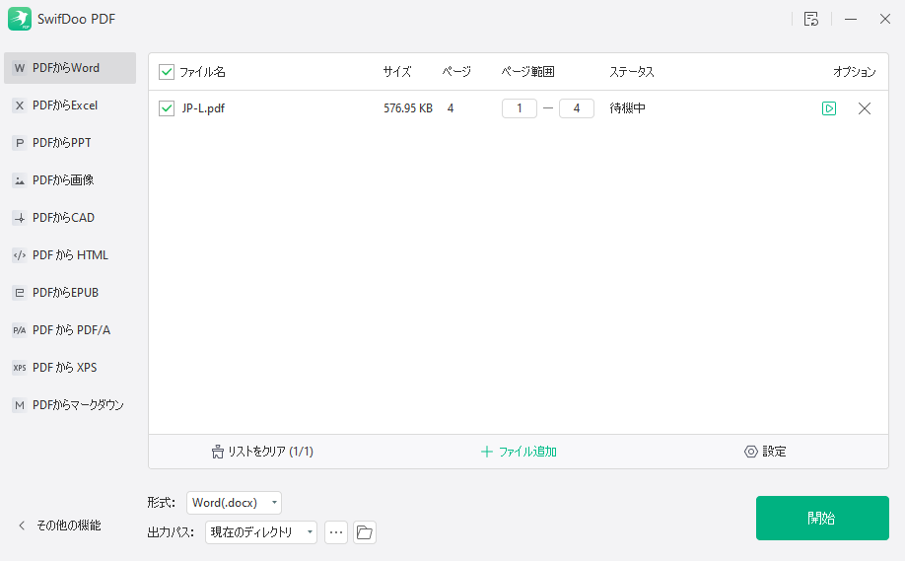Uncheck the JP-L.pdf file checkbox
The width and height of the screenshot is (905, 561).
167,108
